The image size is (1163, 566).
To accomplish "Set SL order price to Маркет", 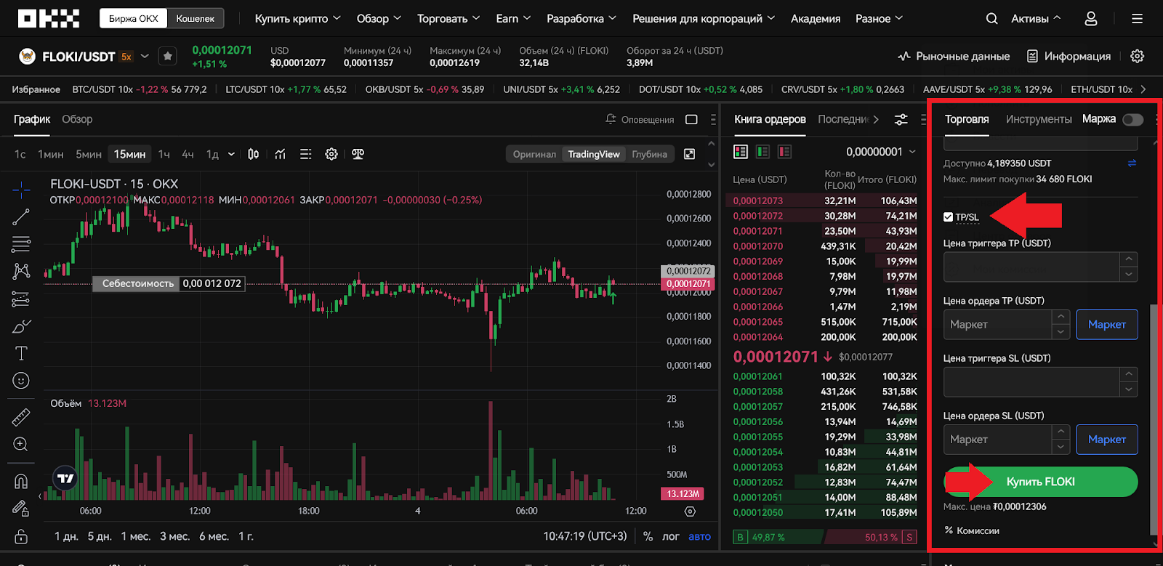I will (1107, 439).
